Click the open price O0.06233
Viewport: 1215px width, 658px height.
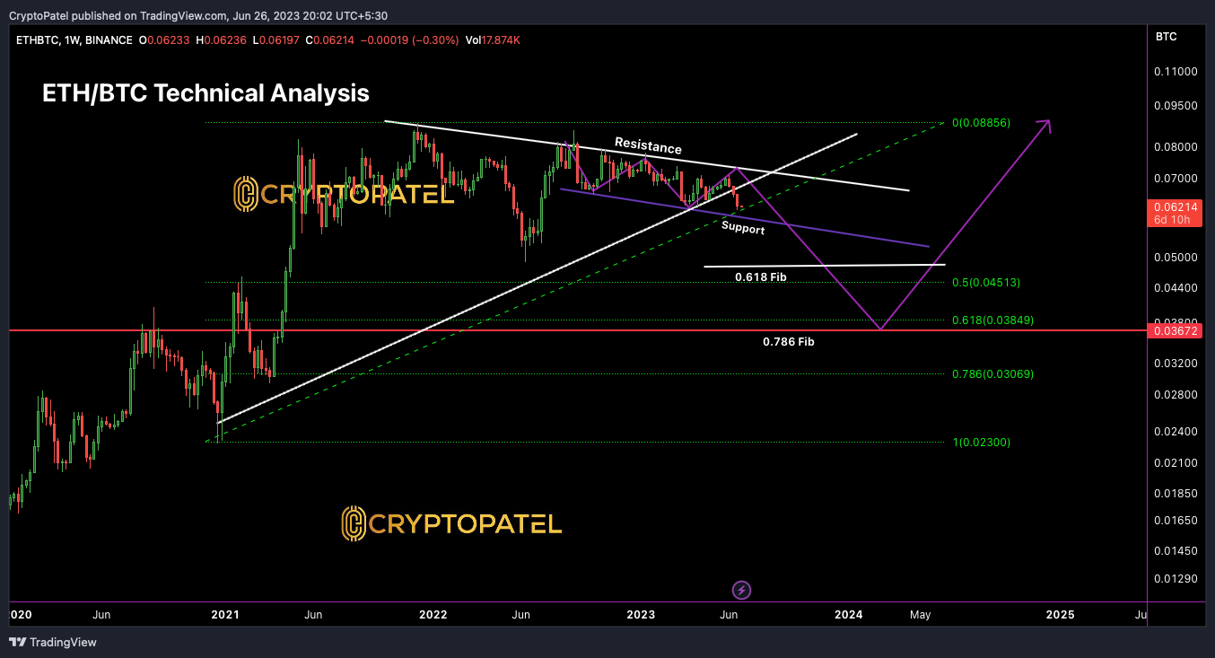(x=165, y=40)
